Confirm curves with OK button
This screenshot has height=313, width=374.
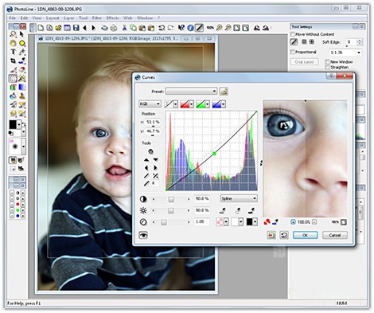tap(305, 235)
